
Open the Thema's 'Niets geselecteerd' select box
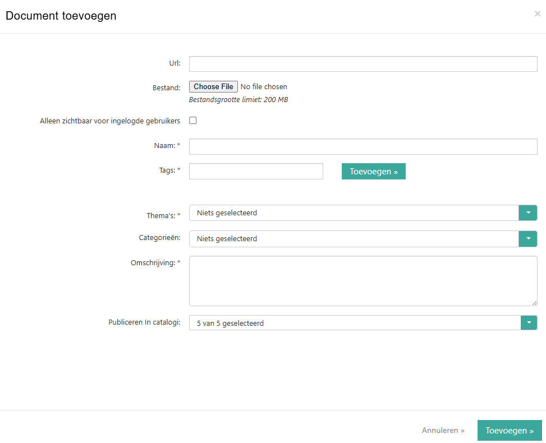354,213
